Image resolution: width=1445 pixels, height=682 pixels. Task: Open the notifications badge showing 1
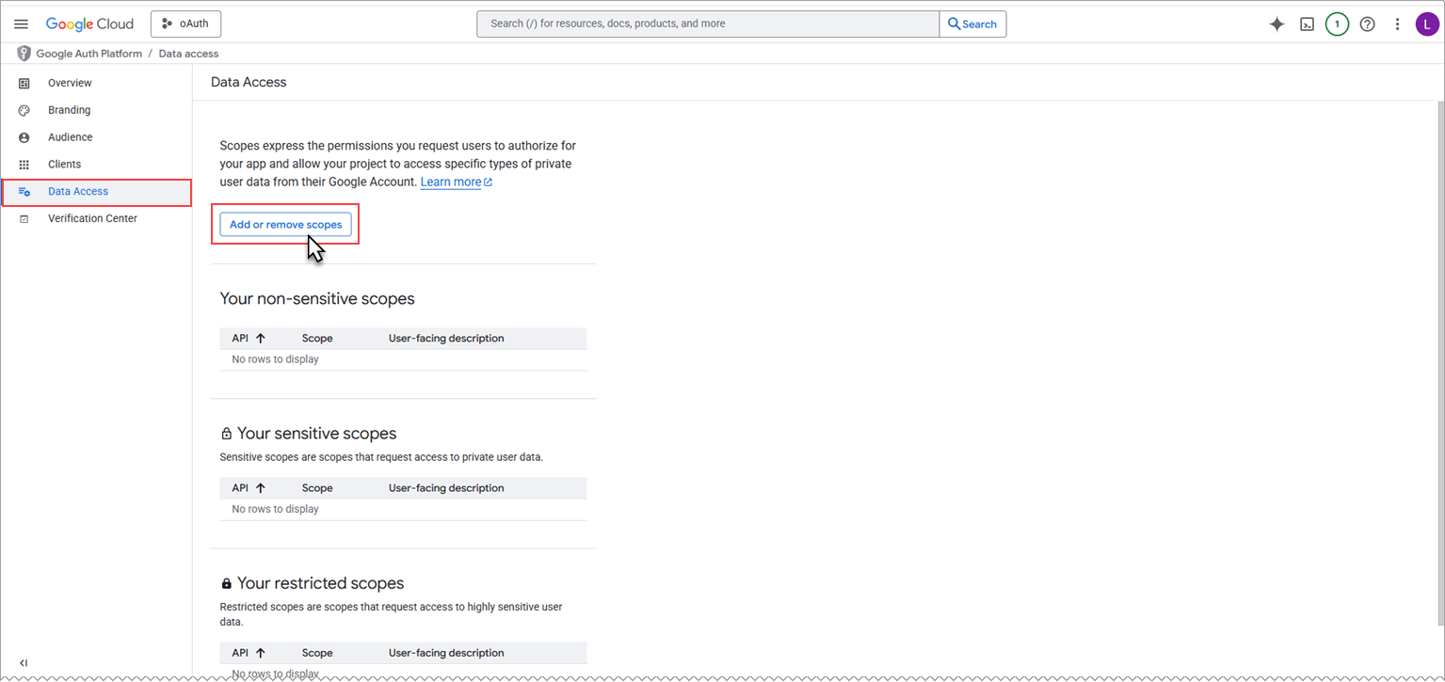(x=1337, y=24)
